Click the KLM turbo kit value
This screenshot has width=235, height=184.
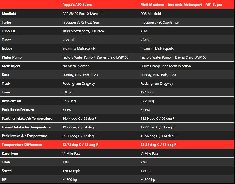[x=144, y=31]
